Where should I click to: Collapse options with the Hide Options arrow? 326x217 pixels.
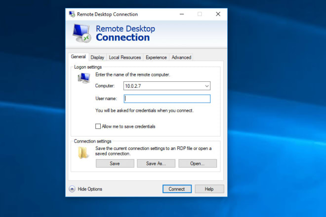(x=72, y=189)
